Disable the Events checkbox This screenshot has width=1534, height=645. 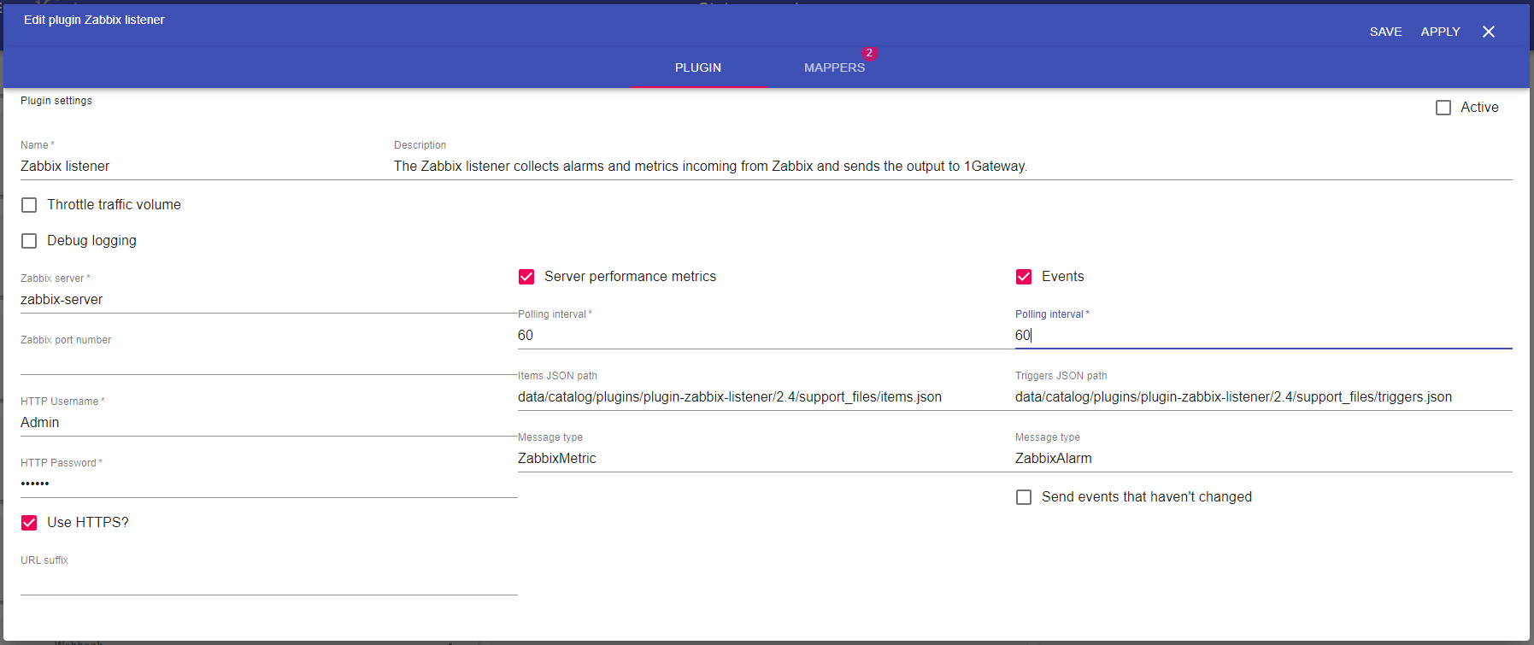[x=1024, y=277]
